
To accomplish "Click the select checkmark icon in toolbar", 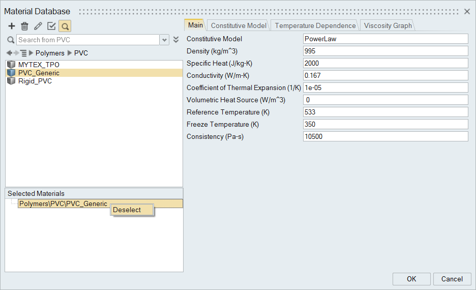I will pos(51,26).
